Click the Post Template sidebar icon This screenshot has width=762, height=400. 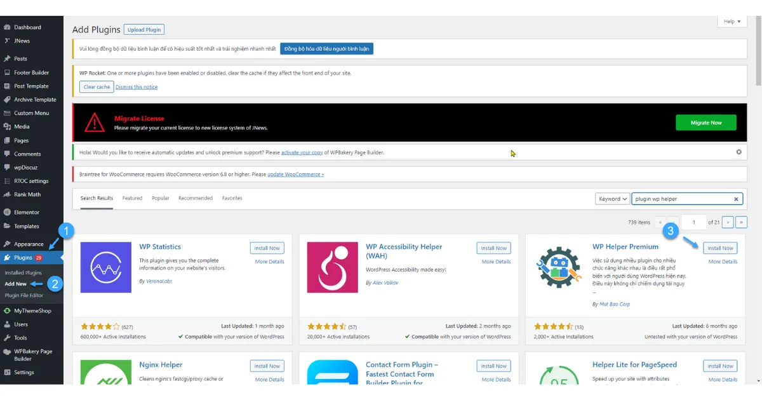pyautogui.click(x=7, y=86)
